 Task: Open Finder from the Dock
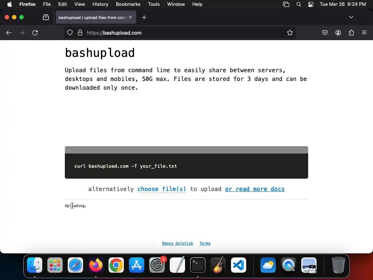coord(35,265)
